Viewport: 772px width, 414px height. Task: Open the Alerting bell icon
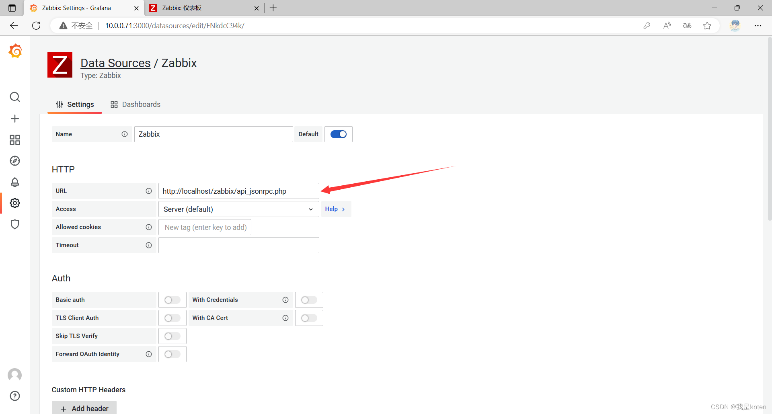point(15,182)
